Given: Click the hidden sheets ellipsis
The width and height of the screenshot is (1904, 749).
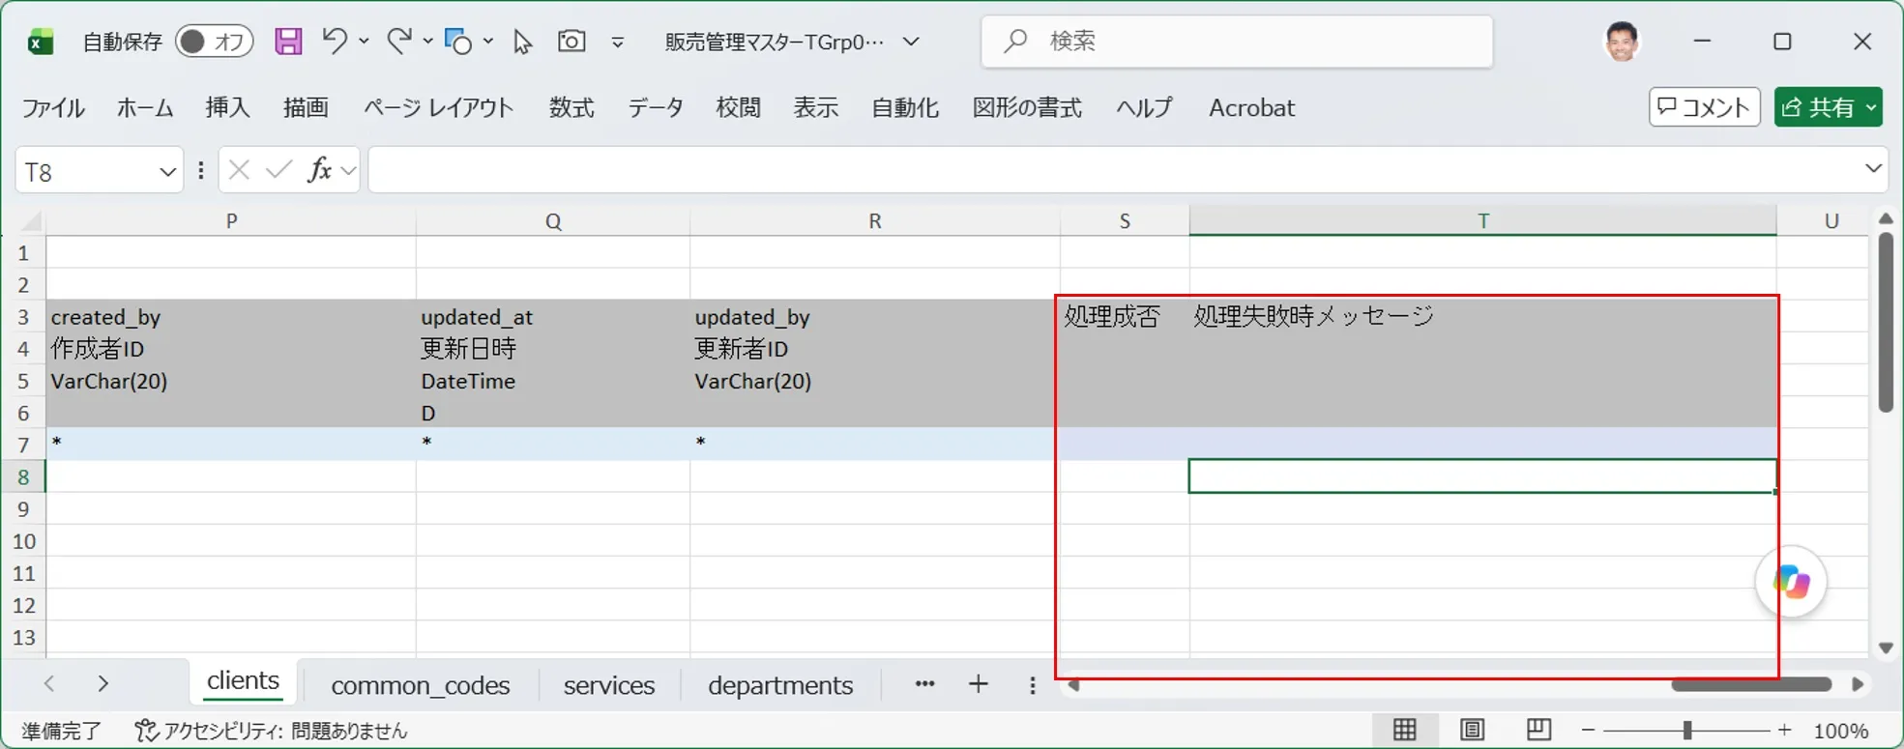Looking at the screenshot, I should 924,684.
